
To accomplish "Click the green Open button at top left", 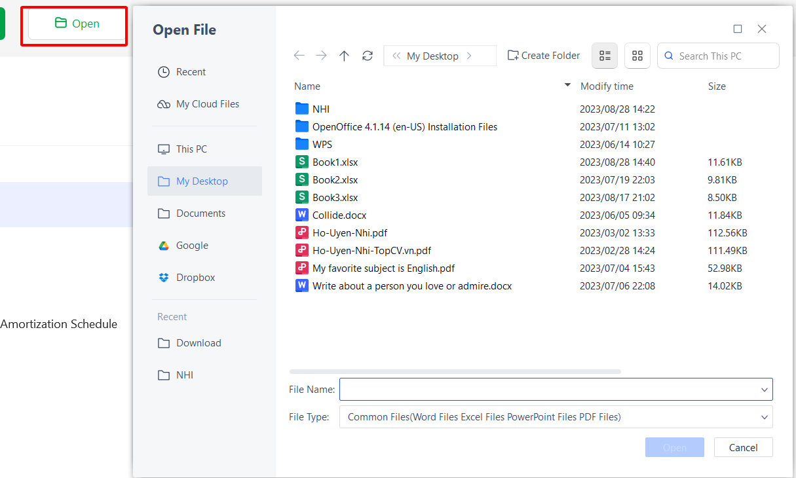I will [x=77, y=24].
